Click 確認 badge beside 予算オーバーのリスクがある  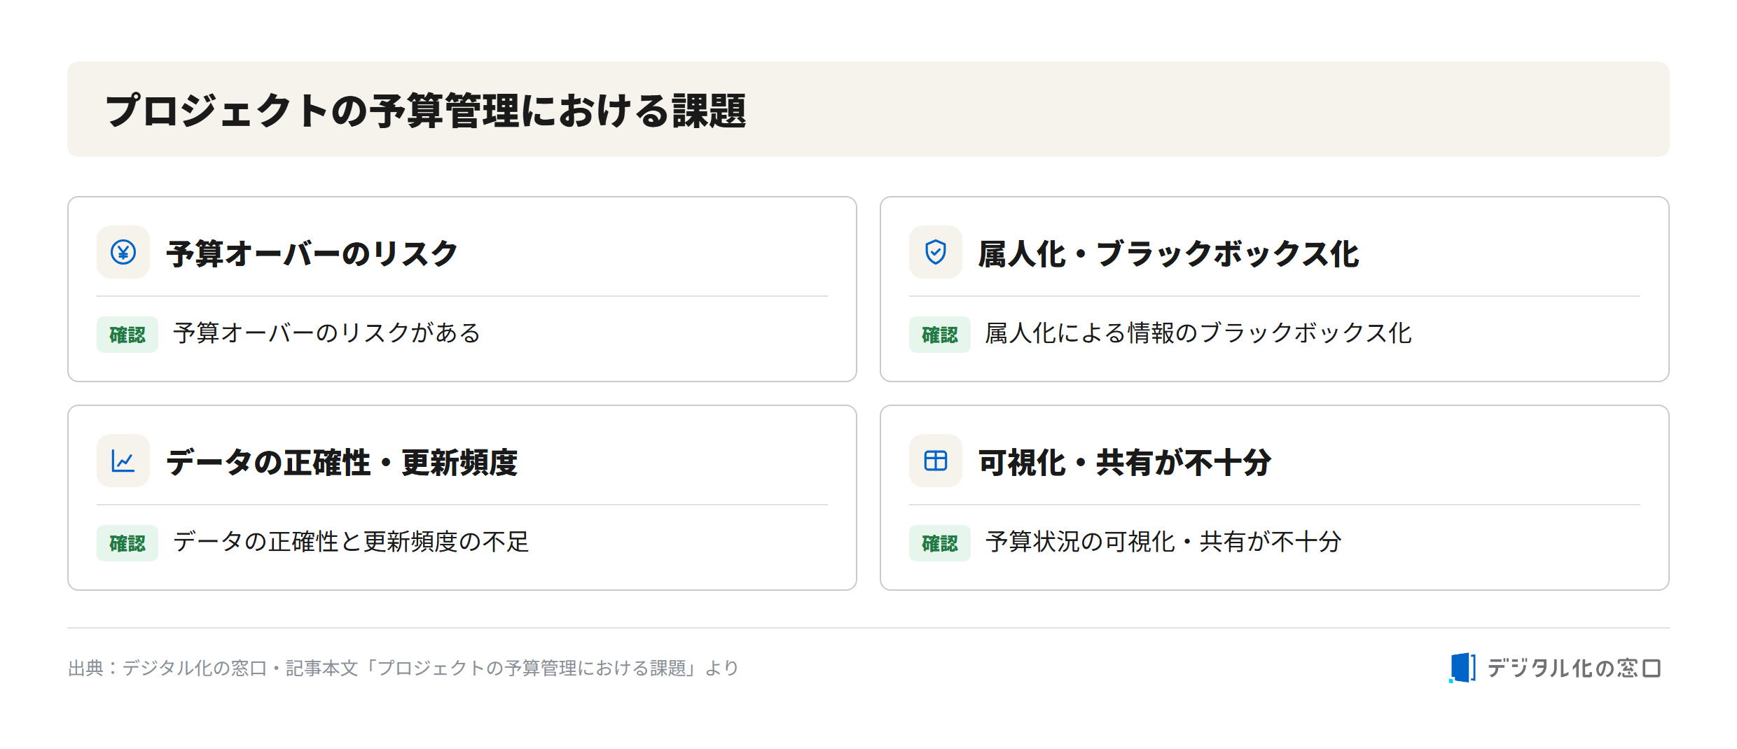127,335
